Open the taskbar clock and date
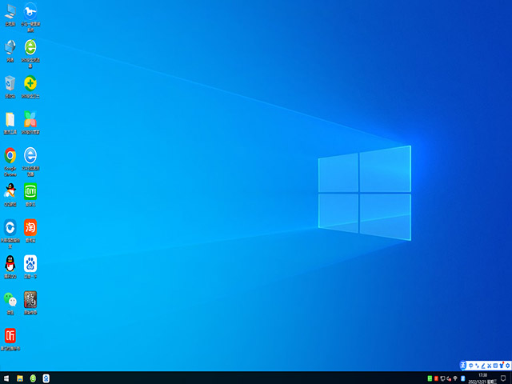The height and width of the screenshot is (384, 512). (482, 378)
